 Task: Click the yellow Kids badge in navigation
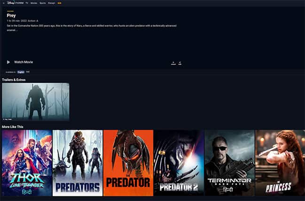[60, 3]
